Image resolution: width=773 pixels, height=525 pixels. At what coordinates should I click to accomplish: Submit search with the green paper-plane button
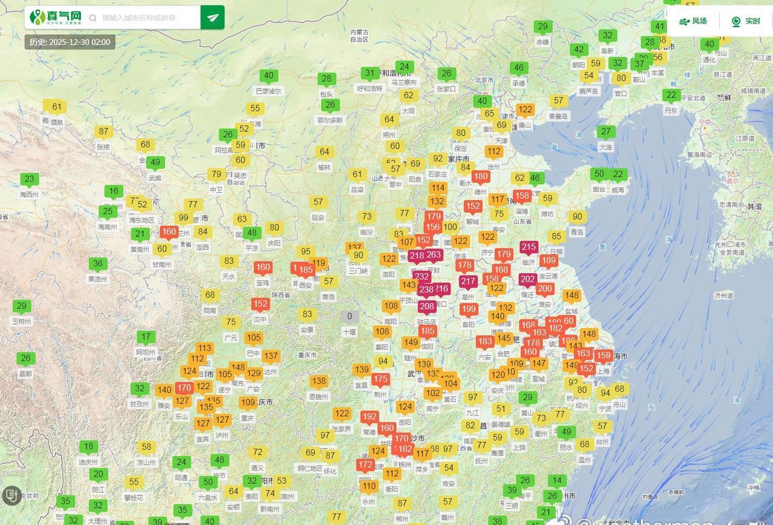click(213, 18)
